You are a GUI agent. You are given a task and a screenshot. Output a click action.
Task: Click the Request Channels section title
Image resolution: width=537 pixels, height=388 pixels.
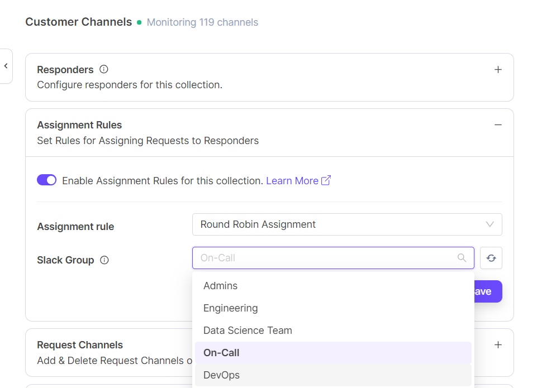pyautogui.click(x=80, y=345)
